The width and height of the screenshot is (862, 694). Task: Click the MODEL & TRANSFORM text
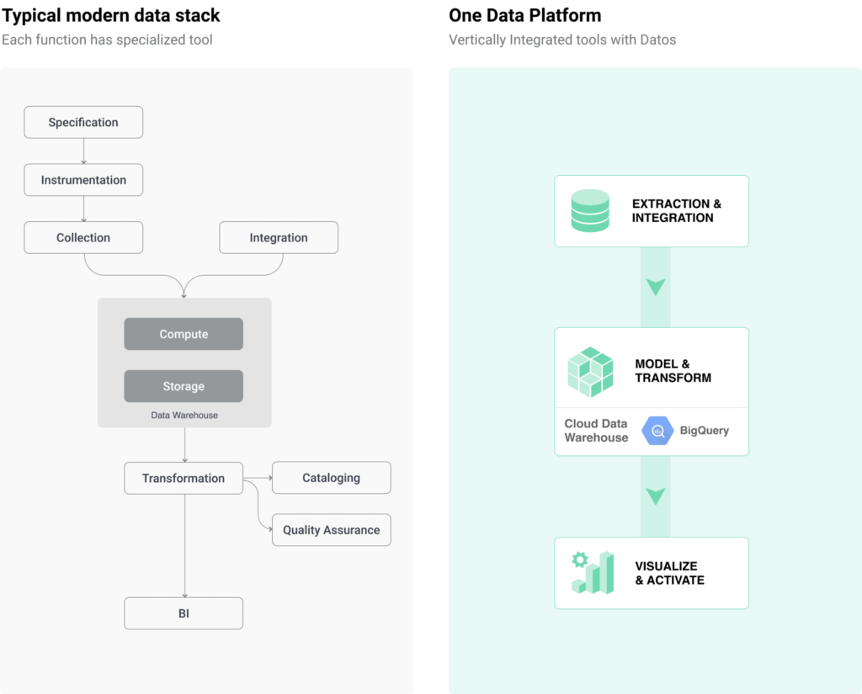pyautogui.click(x=673, y=371)
